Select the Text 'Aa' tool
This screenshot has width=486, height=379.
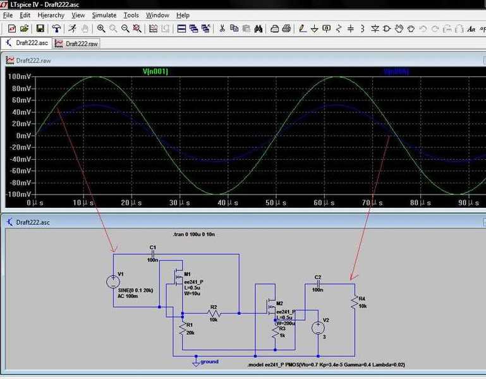coord(471,29)
